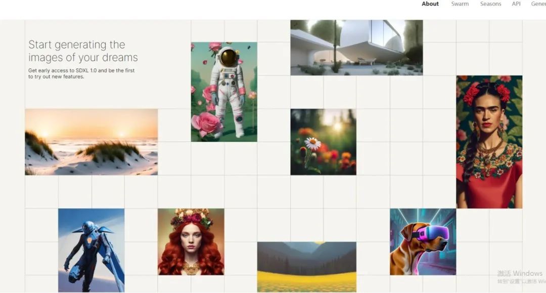Click the purple VR headset on the dog
Screen dimensions: 546x293
coord(432,233)
